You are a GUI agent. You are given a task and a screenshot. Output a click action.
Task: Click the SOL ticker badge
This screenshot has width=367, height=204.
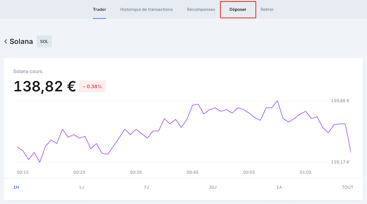click(x=44, y=41)
